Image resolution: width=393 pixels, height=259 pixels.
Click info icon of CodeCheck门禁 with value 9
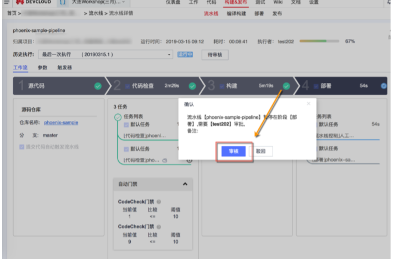pyautogui.click(x=159, y=227)
